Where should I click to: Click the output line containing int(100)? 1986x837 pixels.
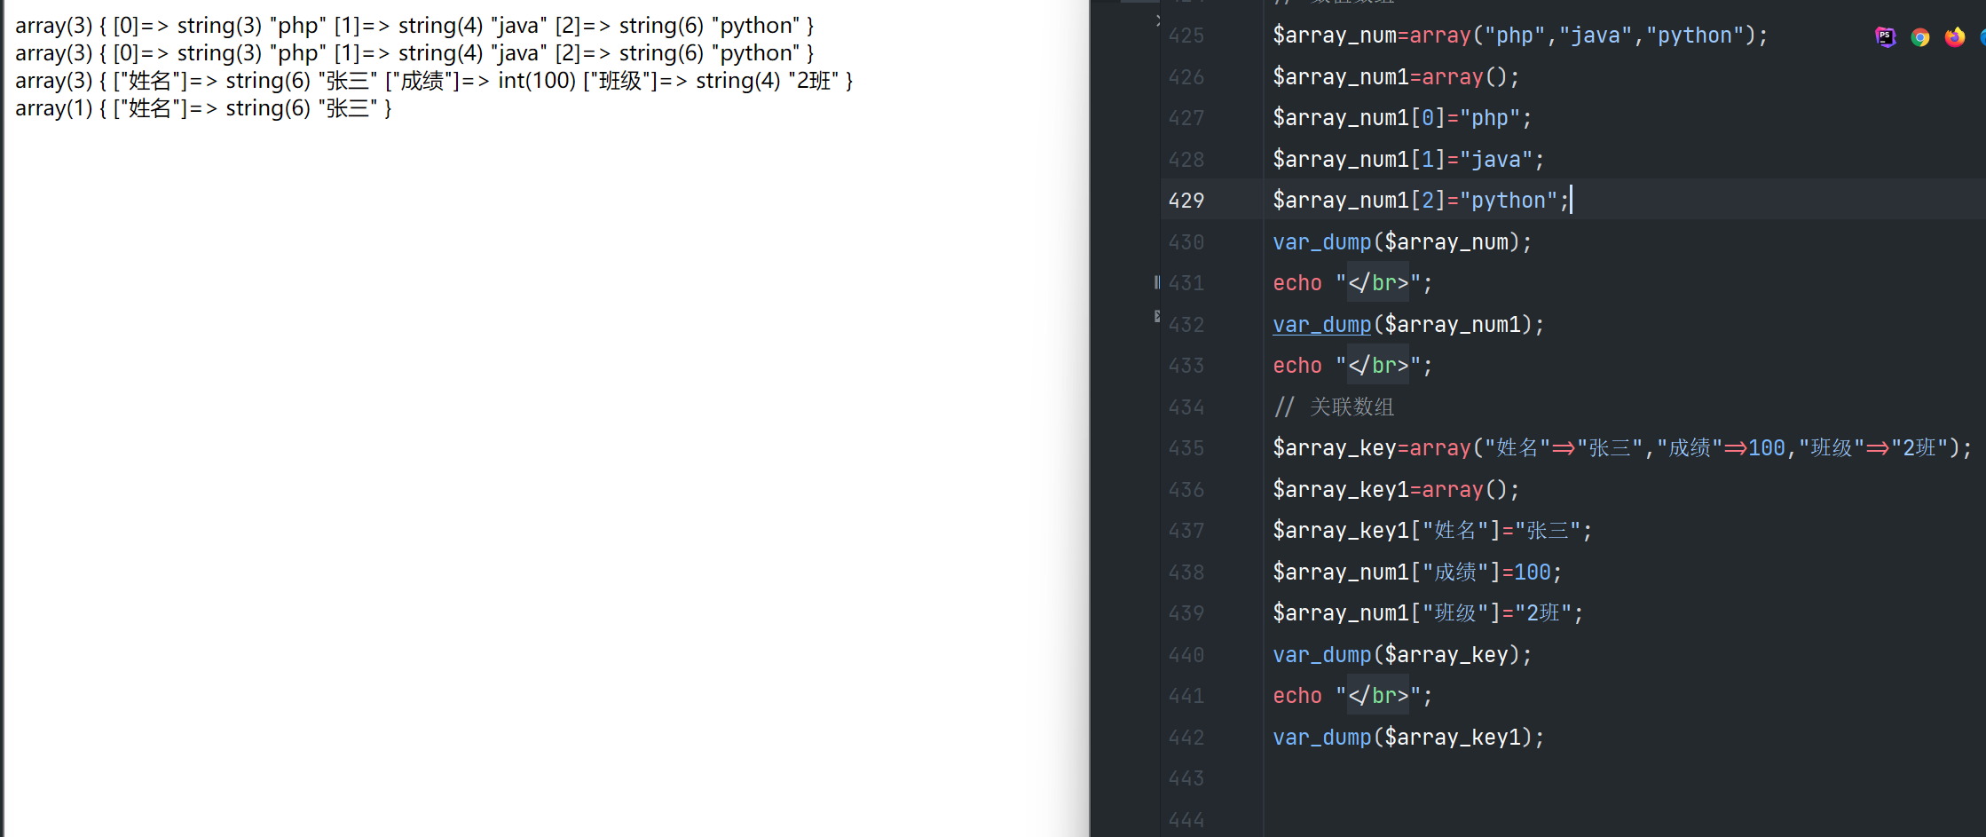pos(433,81)
